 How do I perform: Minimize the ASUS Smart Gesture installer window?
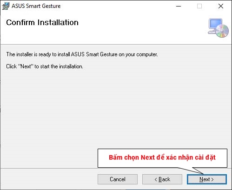coord(179,6)
